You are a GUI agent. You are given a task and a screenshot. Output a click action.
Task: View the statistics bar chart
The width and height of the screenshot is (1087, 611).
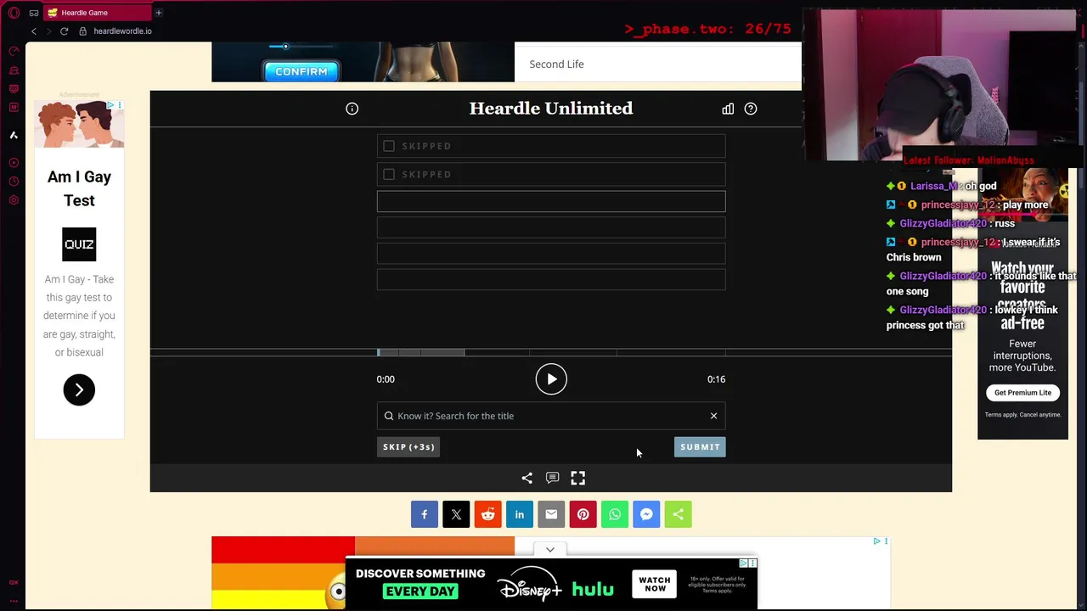coord(728,109)
